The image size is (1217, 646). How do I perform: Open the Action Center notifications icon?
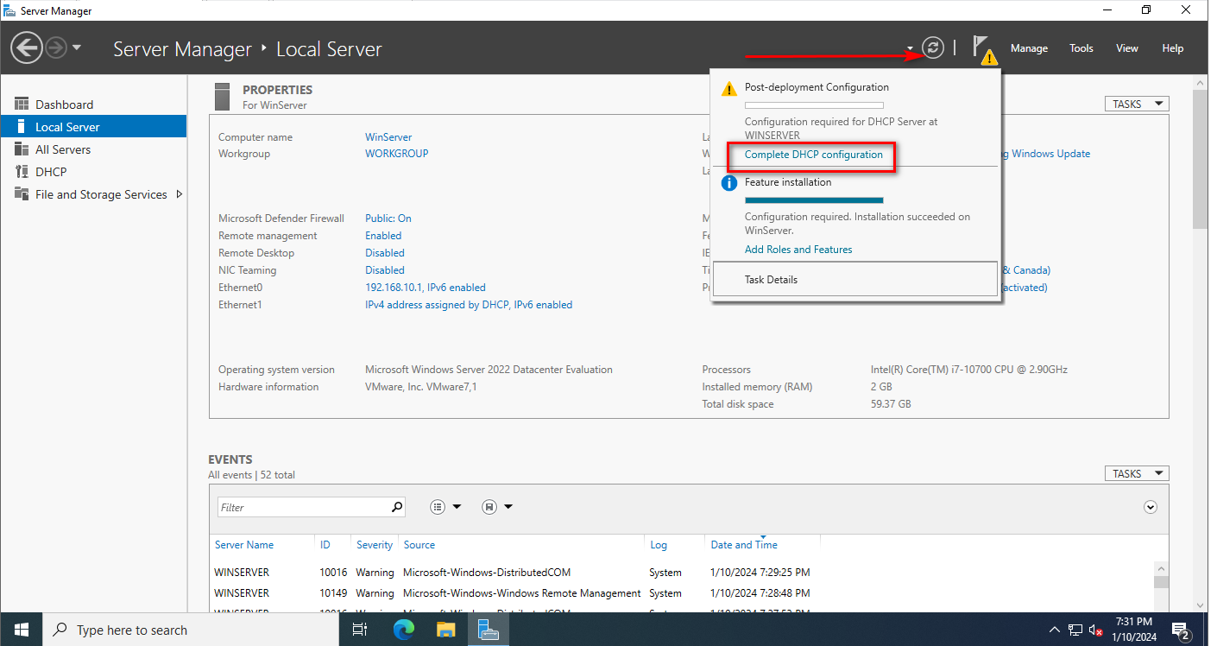(x=1182, y=630)
